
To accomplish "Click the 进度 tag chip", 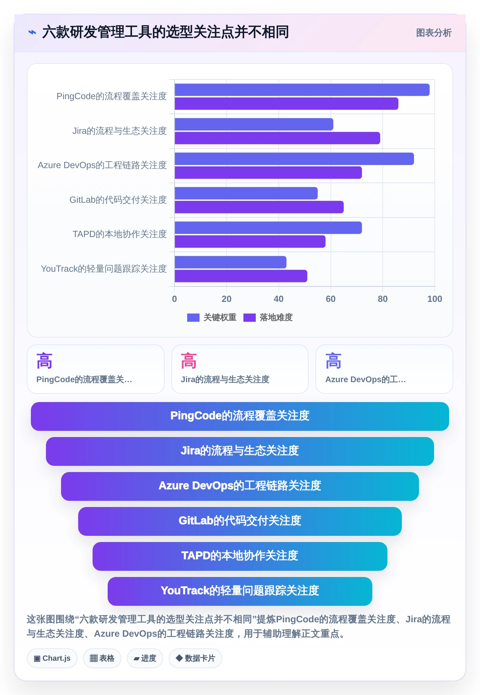I will click(145, 658).
